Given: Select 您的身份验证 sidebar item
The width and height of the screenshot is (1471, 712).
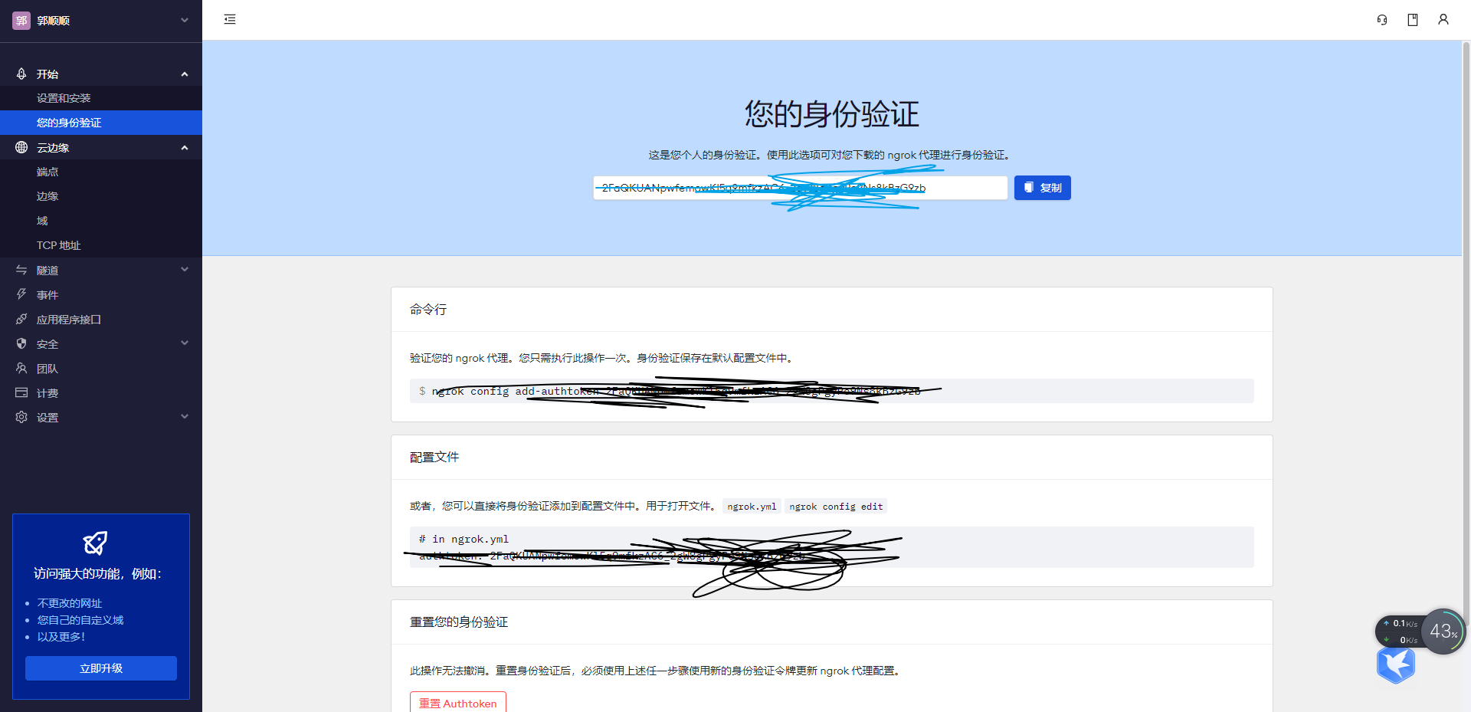Looking at the screenshot, I should tap(101, 123).
